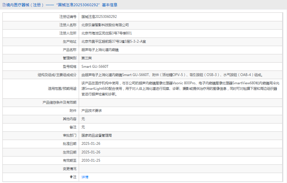
Task: Click the 有效期至 label
Action: (x=69, y=160)
